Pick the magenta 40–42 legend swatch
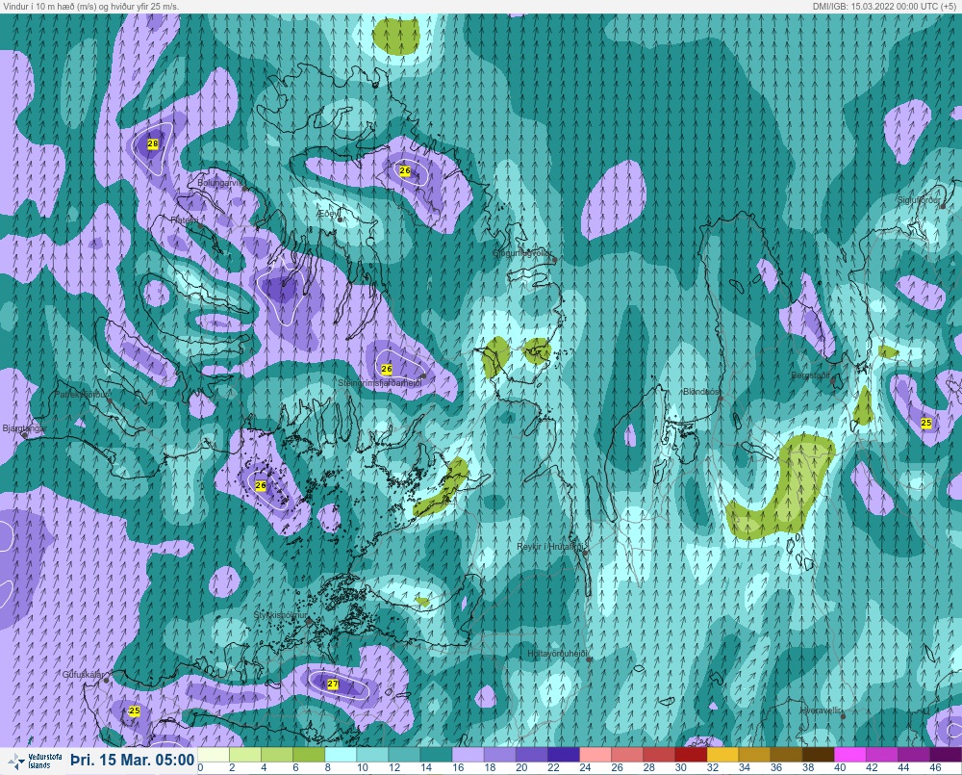Screen dimensions: 962x775 pos(851,755)
